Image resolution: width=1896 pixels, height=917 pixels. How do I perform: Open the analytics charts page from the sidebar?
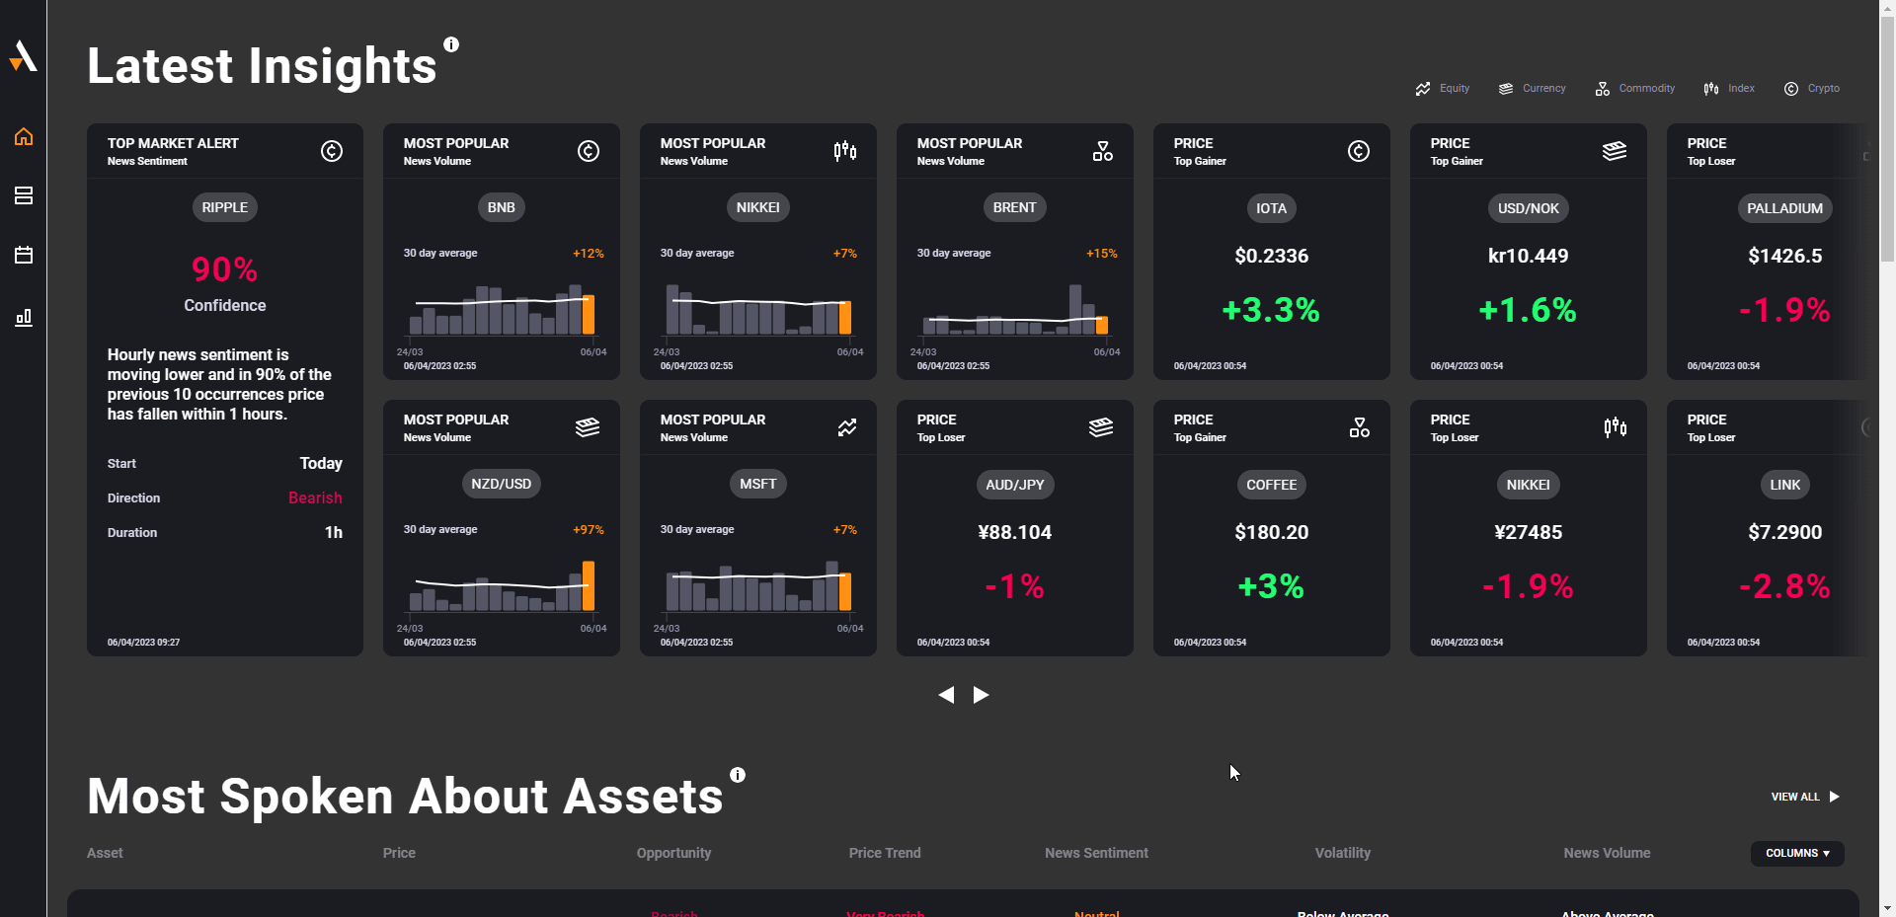[x=23, y=317]
